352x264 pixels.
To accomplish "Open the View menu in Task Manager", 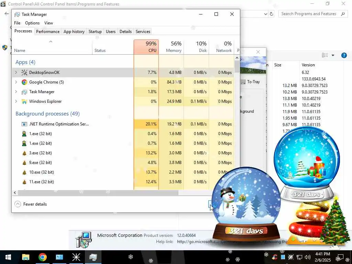I will coord(48,23).
